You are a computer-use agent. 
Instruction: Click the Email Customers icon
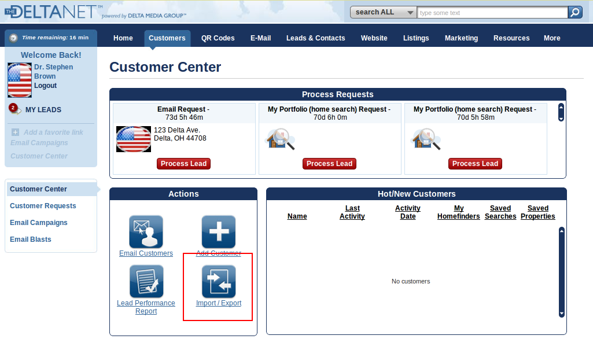point(146,231)
